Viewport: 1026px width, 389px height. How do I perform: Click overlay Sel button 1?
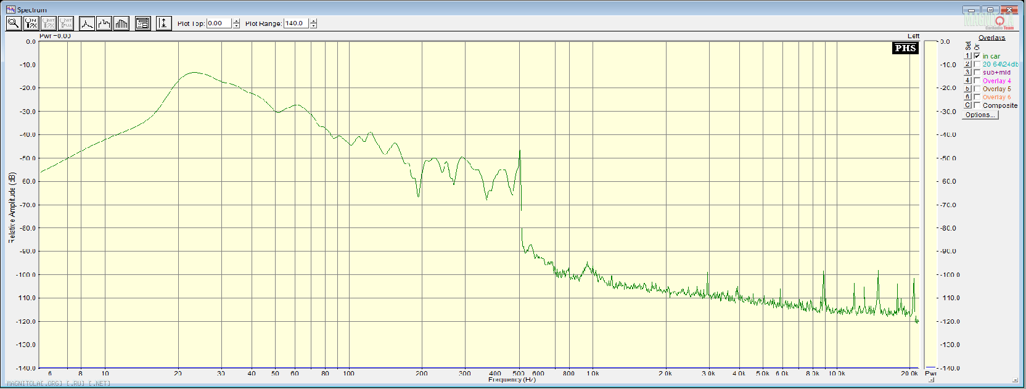point(967,55)
